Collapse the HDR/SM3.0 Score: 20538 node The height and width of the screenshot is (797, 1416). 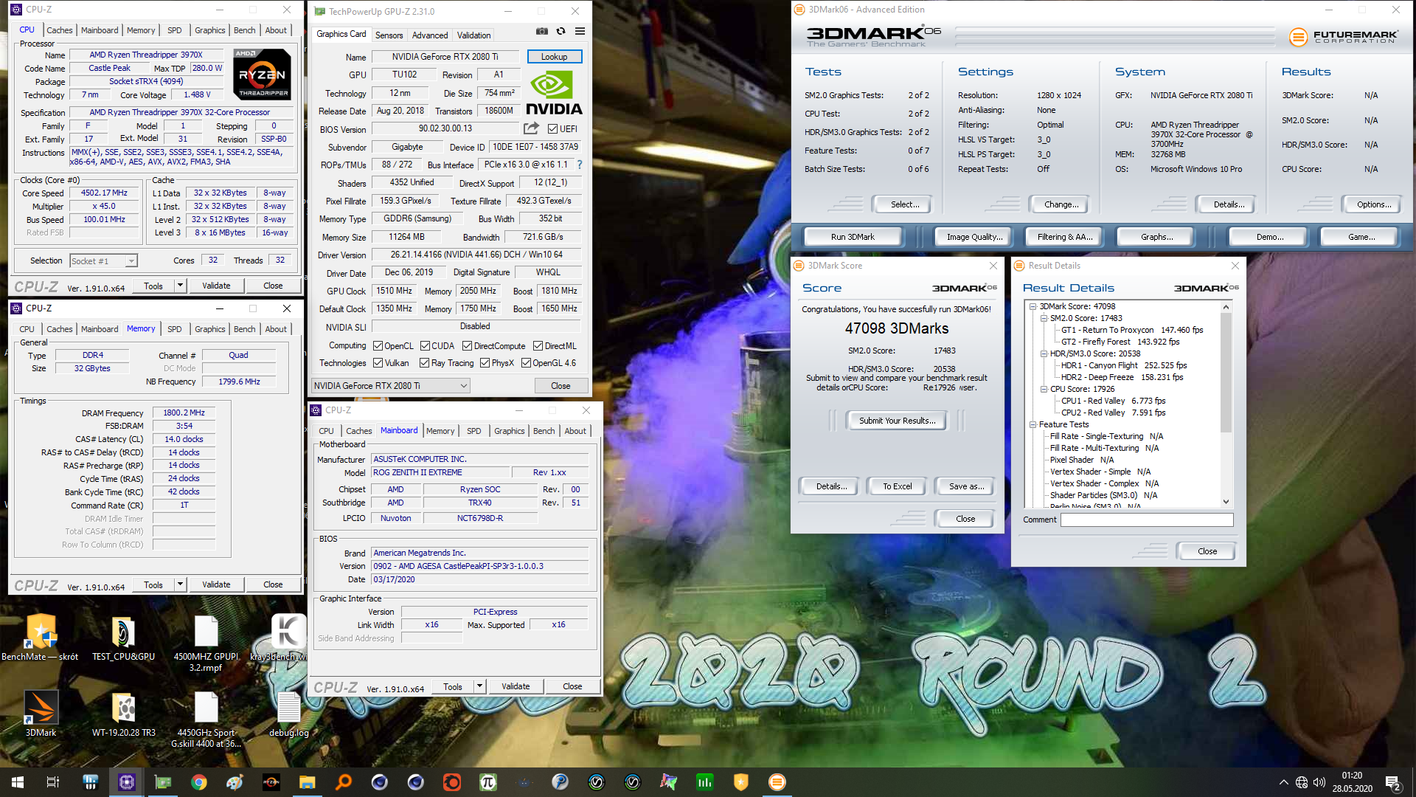(x=1044, y=353)
